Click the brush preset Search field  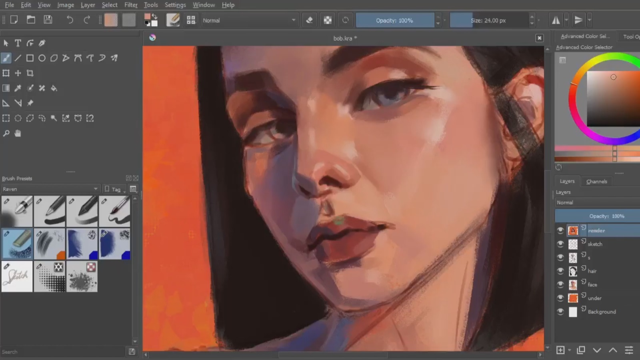63,352
